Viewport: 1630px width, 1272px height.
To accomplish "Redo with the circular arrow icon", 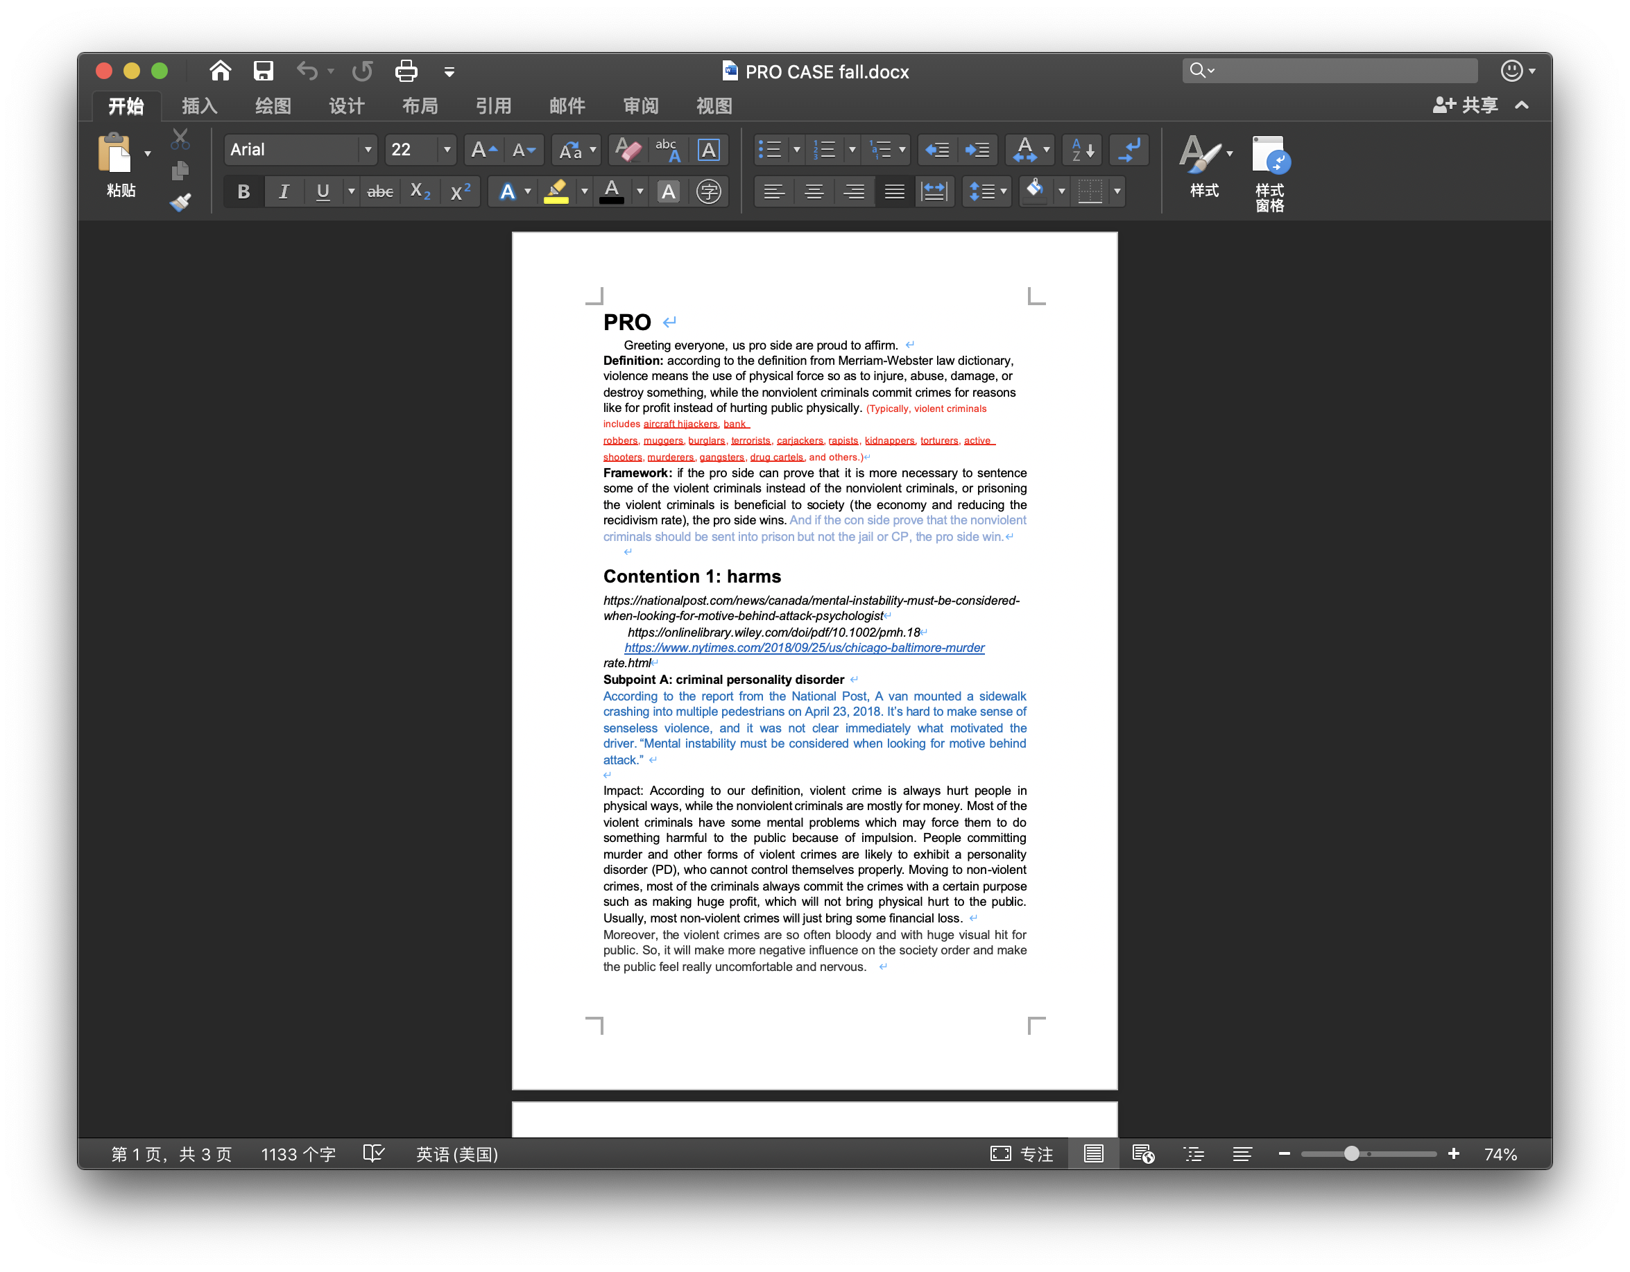I will click(362, 71).
